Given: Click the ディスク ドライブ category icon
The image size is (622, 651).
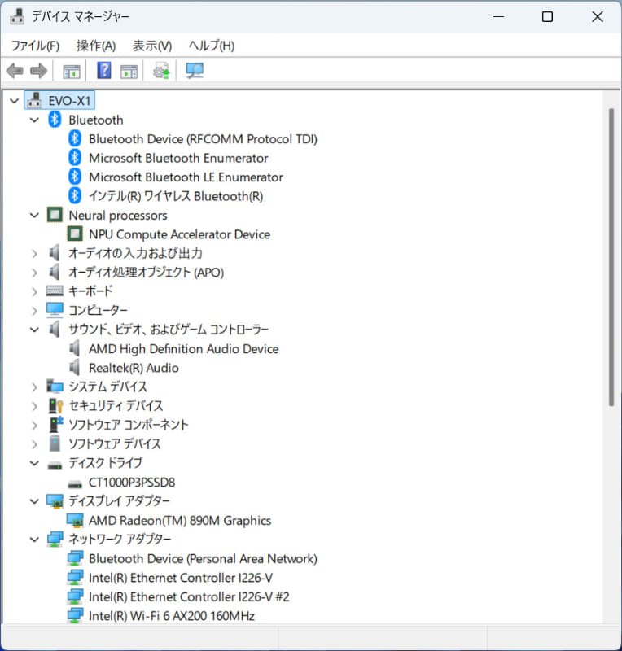Looking at the screenshot, I should [55, 465].
